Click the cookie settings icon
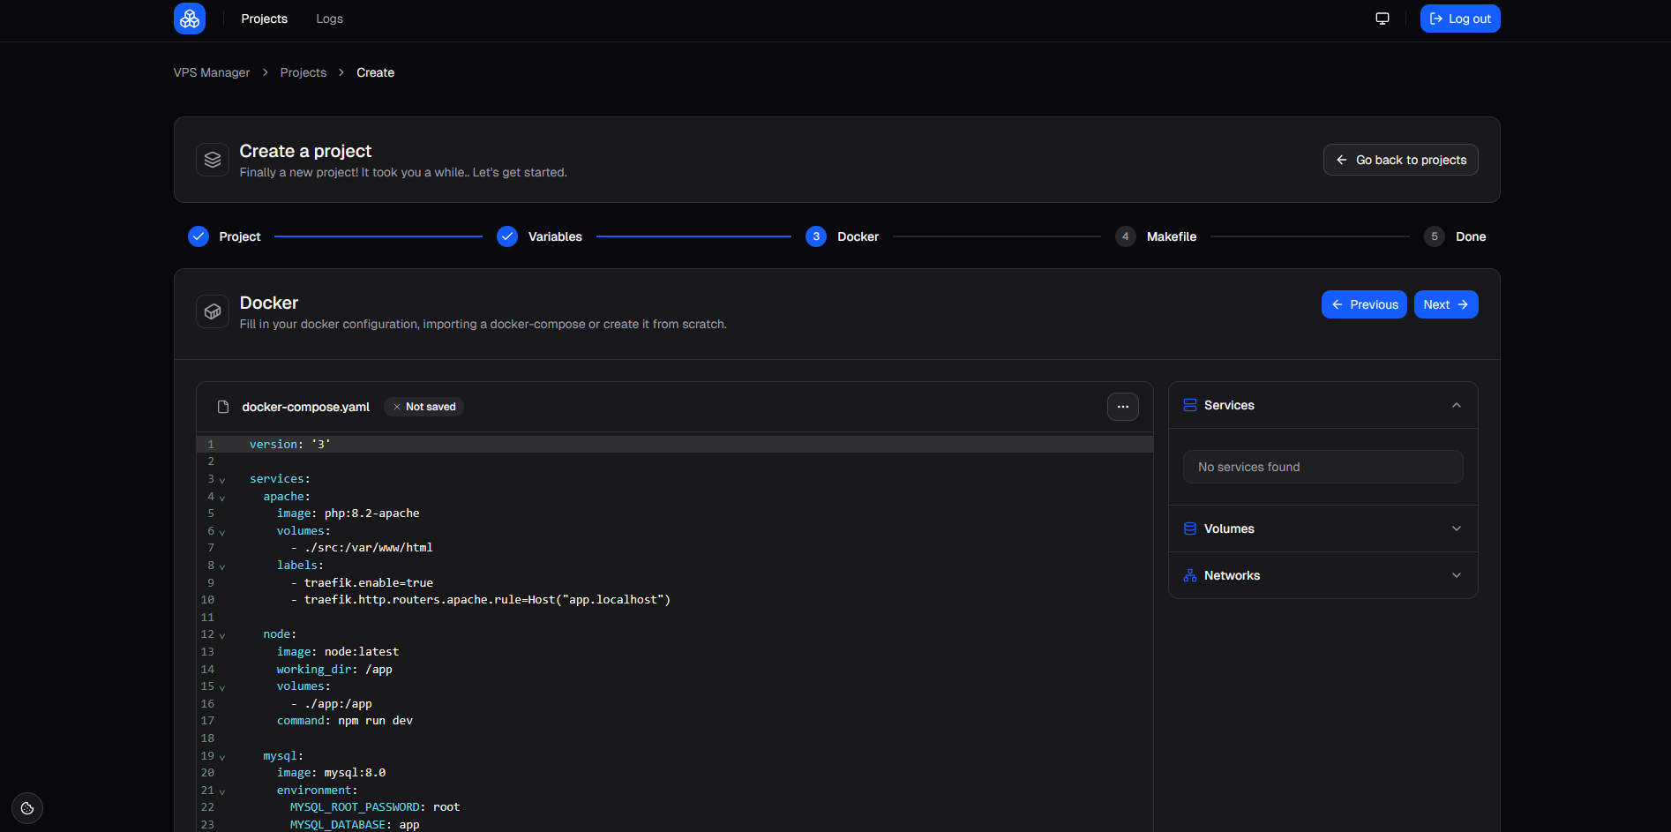Screen dimensions: 1671x832 tap(27, 808)
